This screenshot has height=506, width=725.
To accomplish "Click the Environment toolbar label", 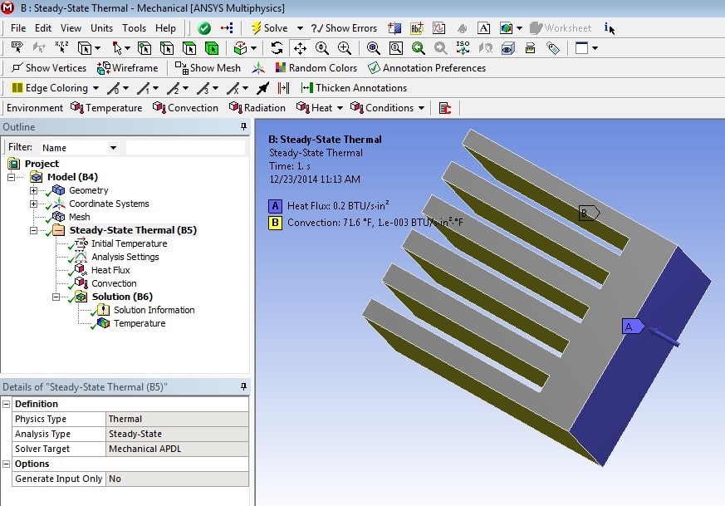I will 35,108.
